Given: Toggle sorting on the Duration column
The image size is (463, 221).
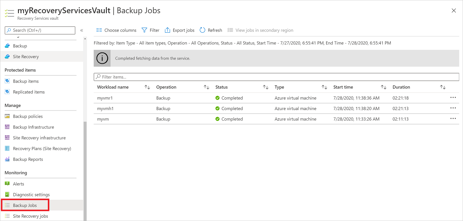Looking at the screenshot, I should coord(443,87).
